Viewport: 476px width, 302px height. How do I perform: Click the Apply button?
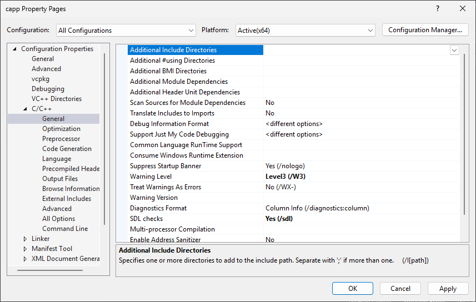click(448, 288)
